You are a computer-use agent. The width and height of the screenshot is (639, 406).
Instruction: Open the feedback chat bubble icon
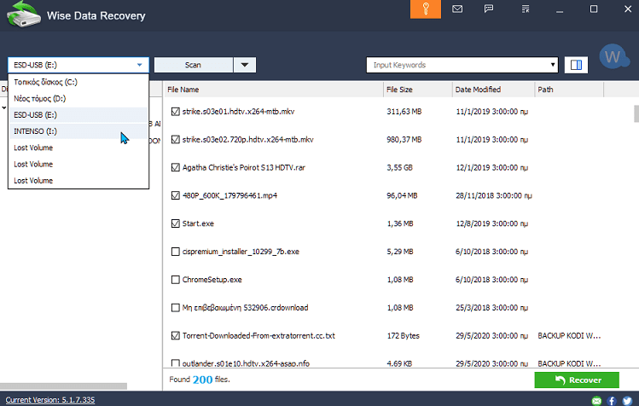pyautogui.click(x=489, y=9)
